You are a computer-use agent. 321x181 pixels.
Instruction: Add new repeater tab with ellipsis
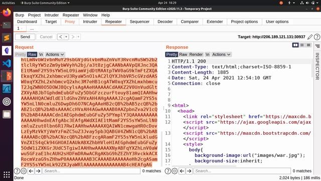coord(32,29)
